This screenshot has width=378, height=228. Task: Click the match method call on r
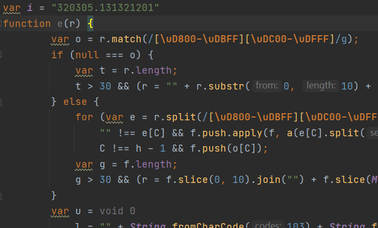(126, 39)
